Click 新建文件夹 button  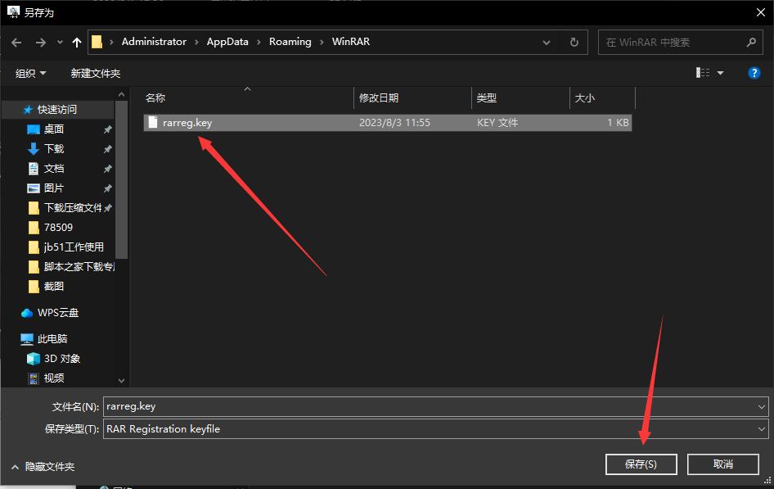(x=95, y=74)
